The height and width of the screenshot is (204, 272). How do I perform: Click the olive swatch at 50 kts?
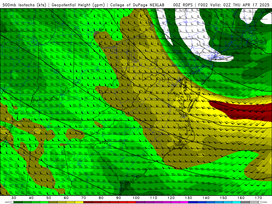pos(53,202)
